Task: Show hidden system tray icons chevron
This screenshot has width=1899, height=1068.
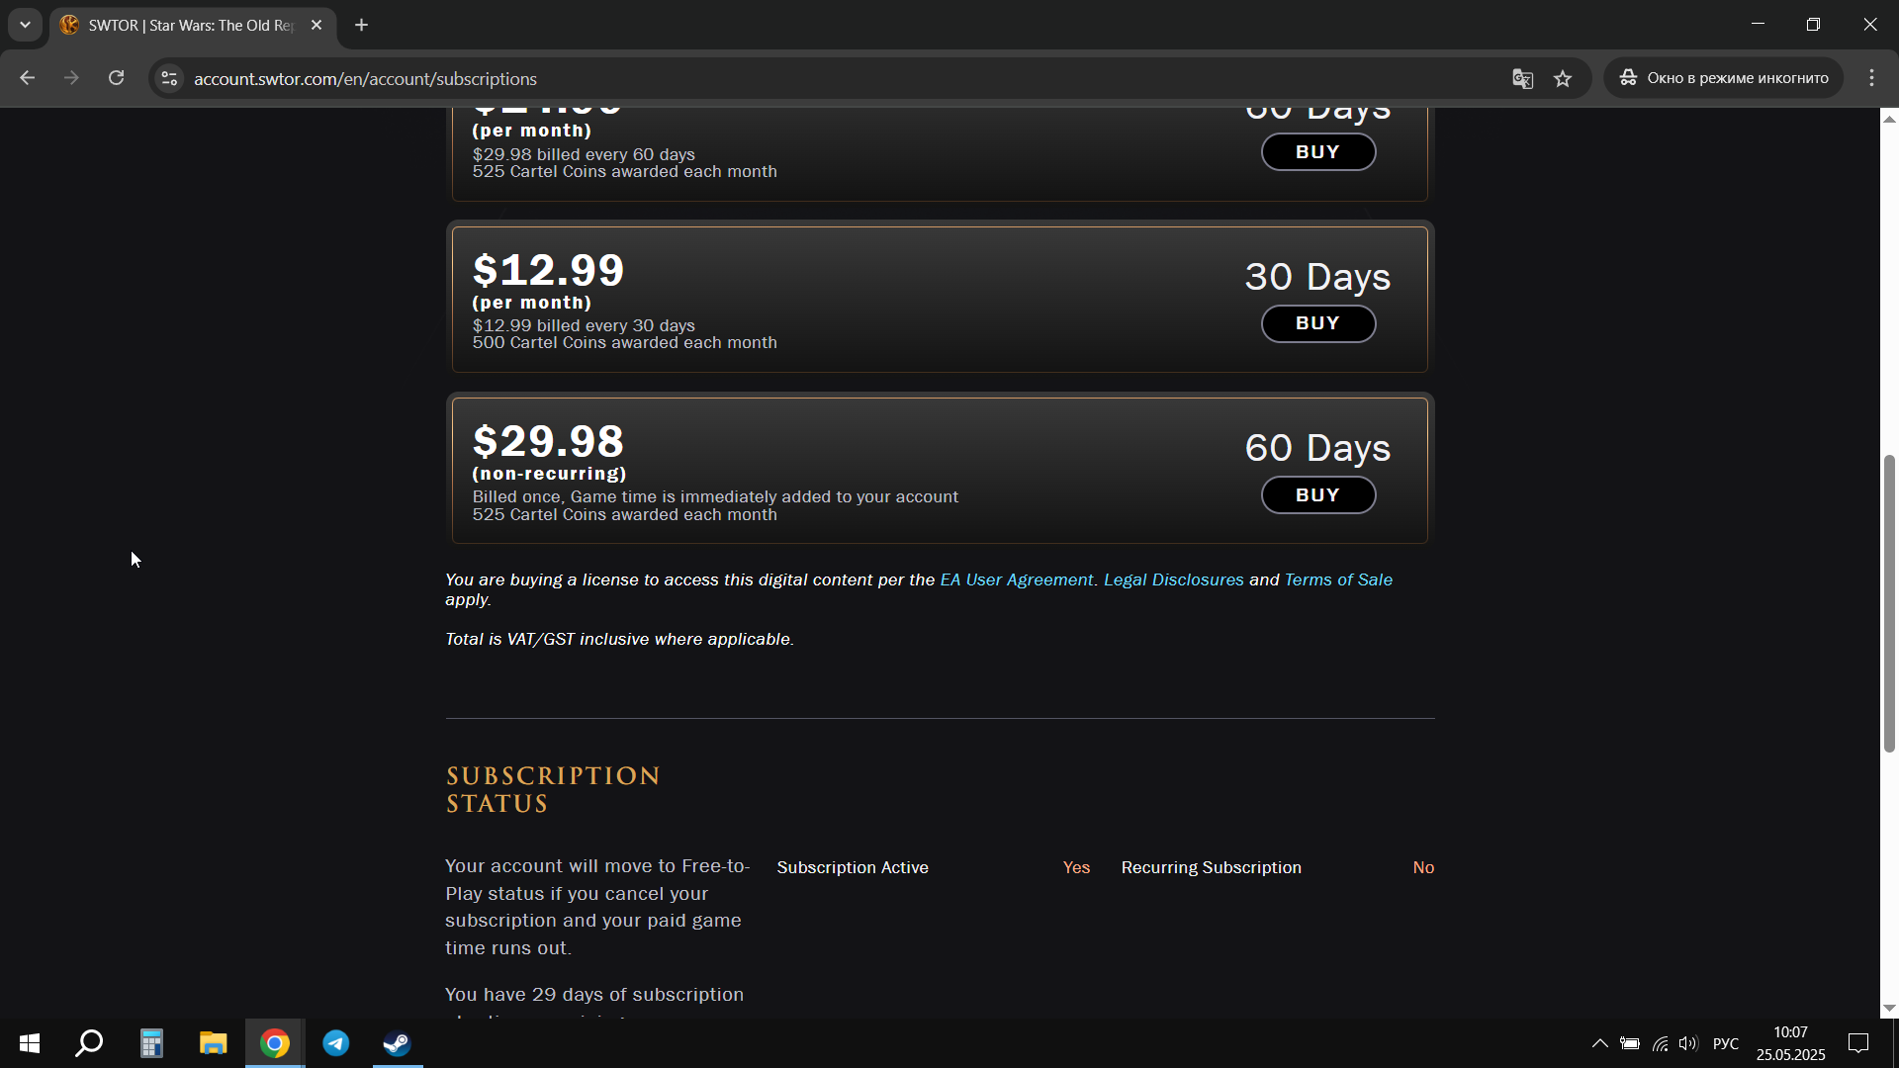Action: click(1599, 1043)
